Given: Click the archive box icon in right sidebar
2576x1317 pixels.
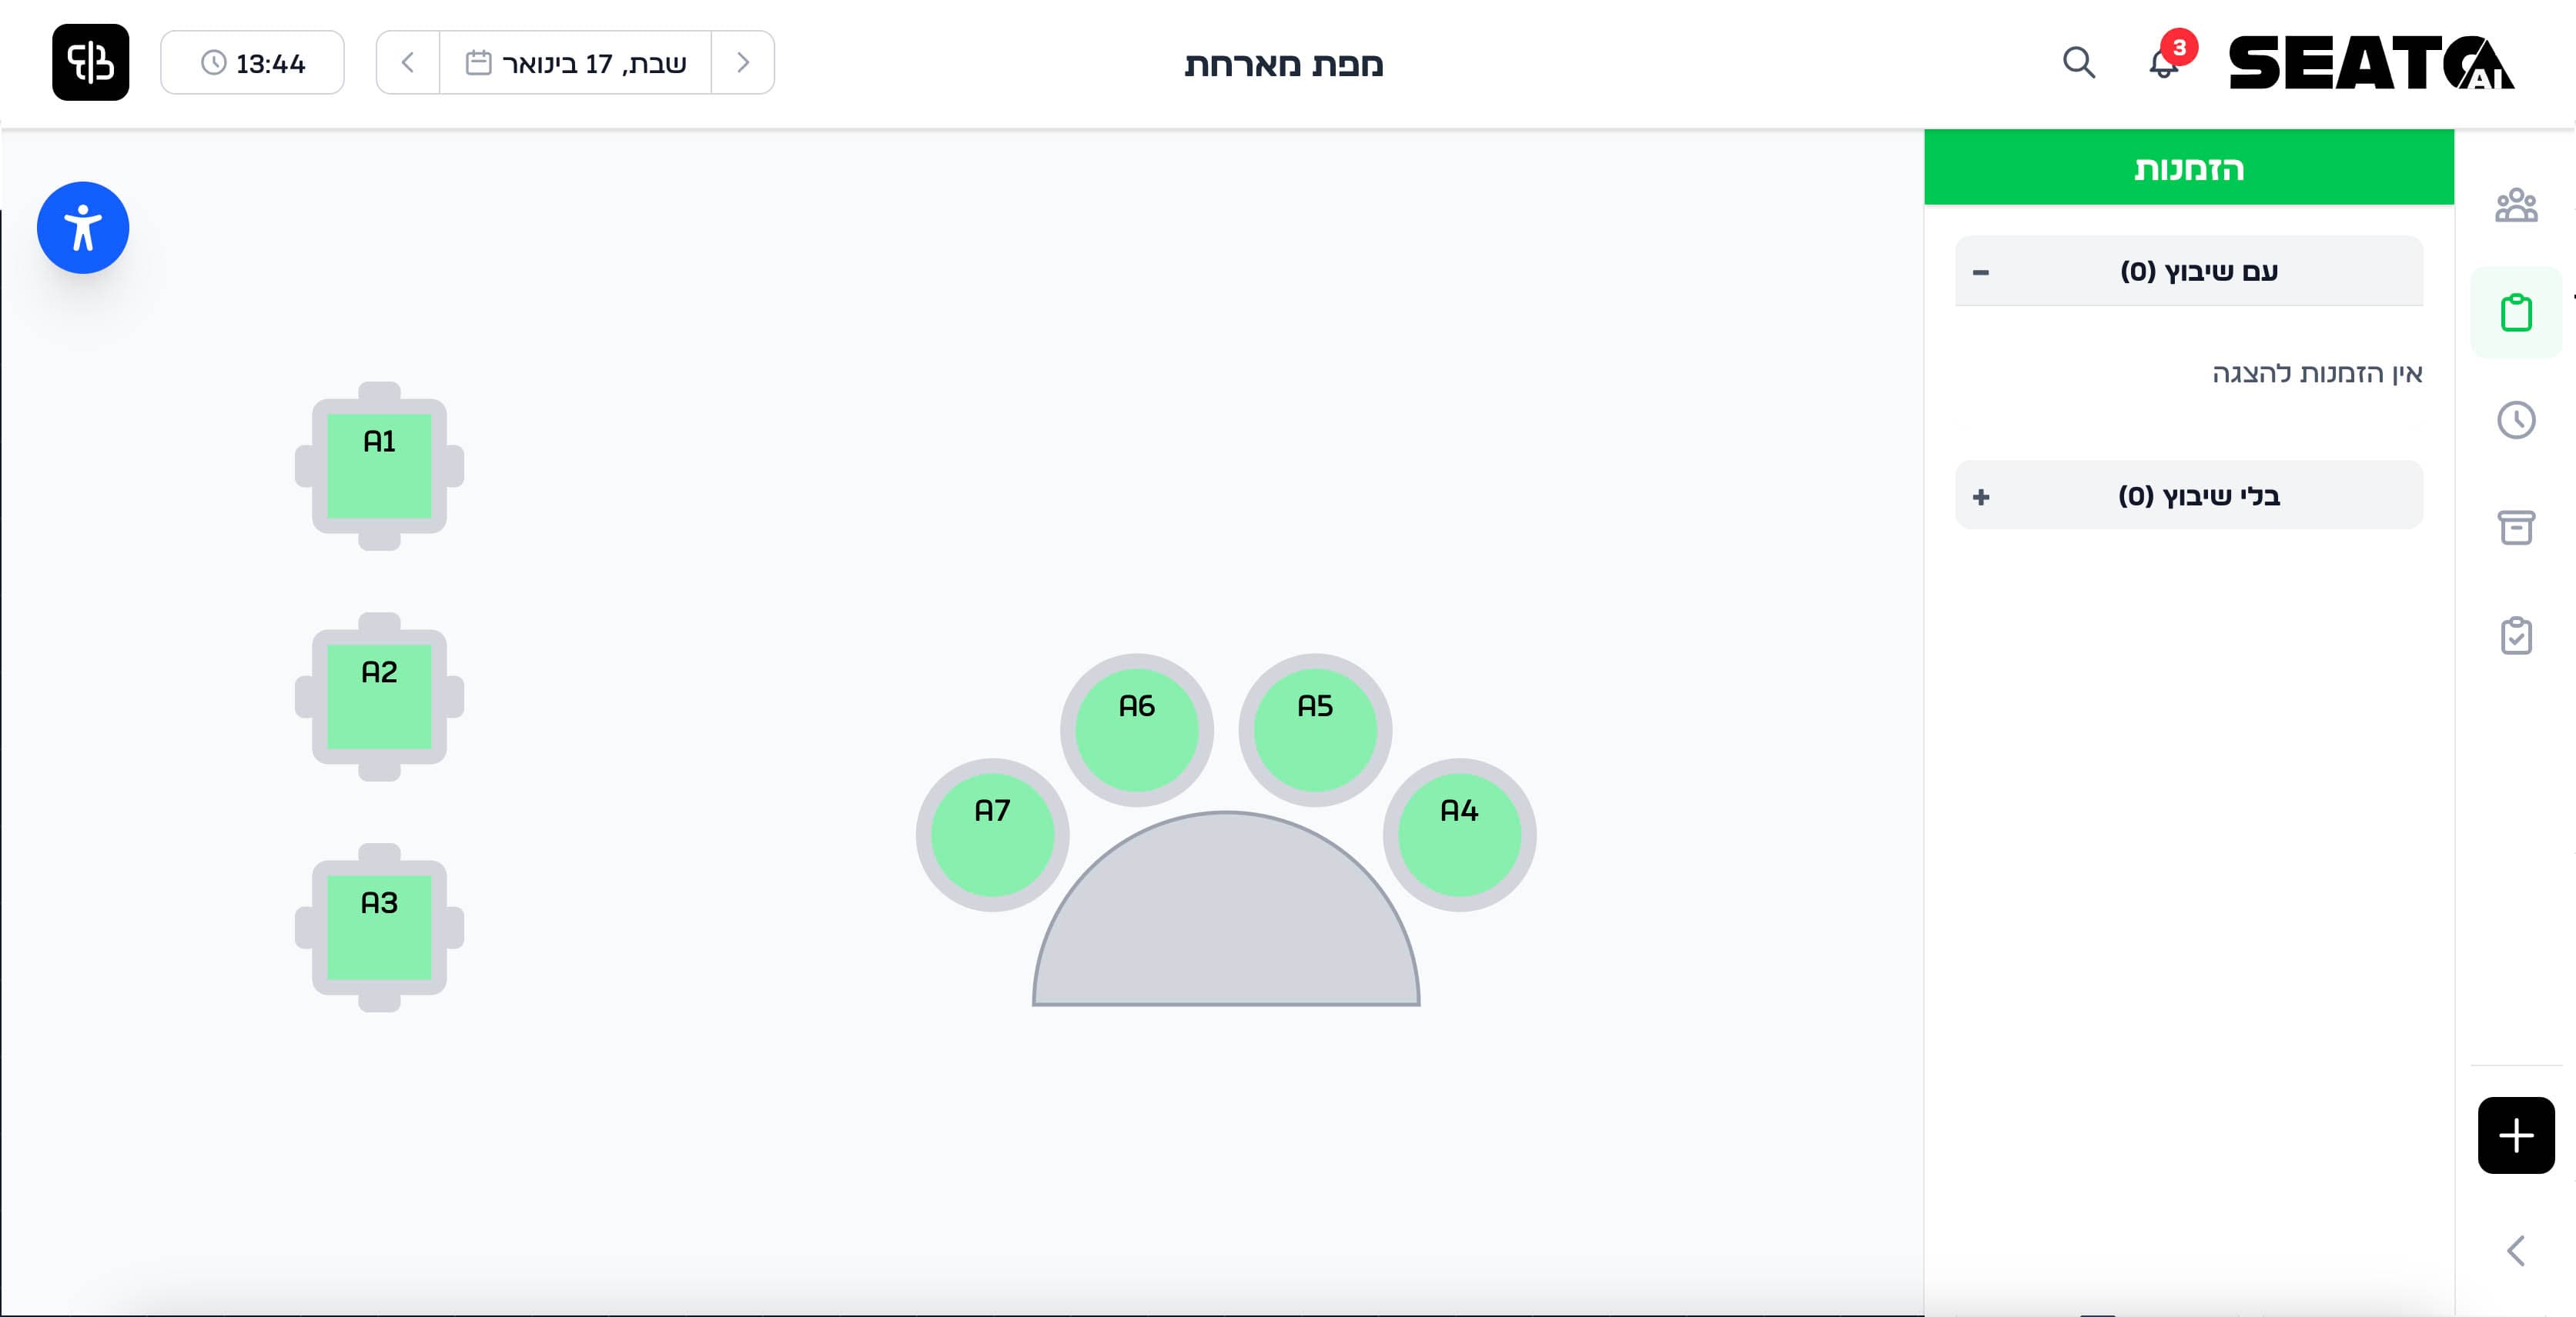Looking at the screenshot, I should (x=2517, y=528).
